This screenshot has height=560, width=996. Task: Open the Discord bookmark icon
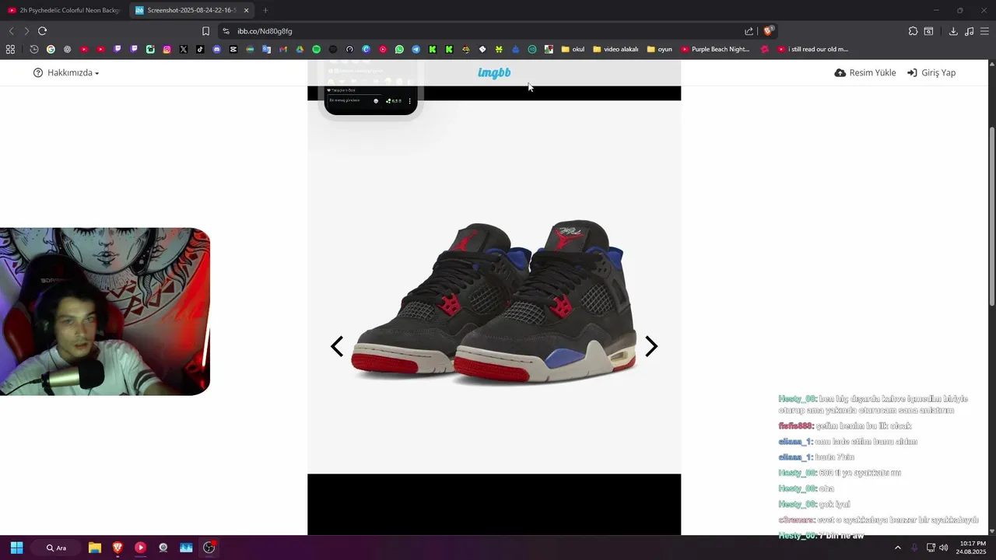coord(216,49)
